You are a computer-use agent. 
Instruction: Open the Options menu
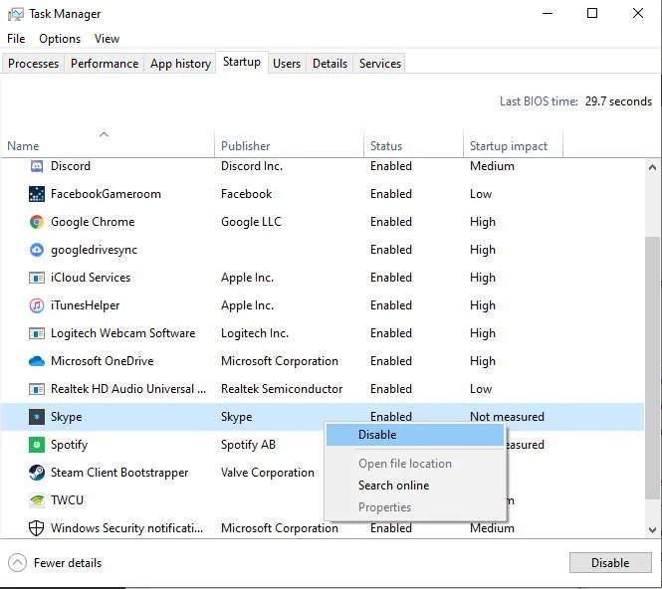[x=60, y=39]
